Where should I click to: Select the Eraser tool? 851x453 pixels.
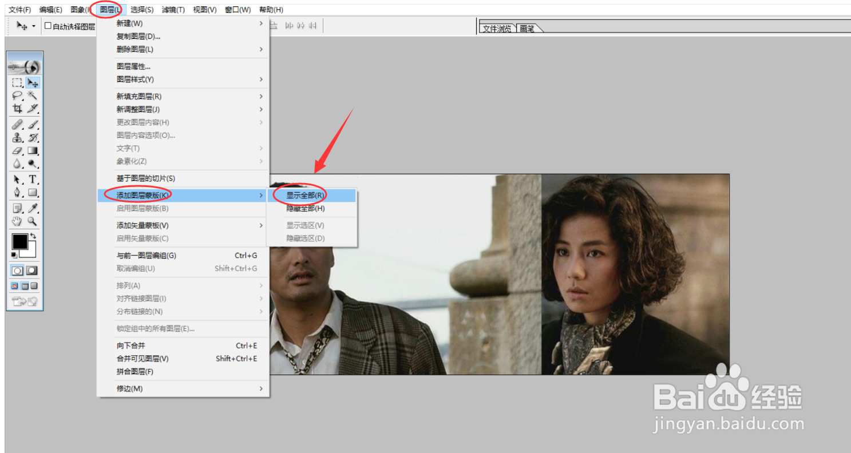(17, 150)
